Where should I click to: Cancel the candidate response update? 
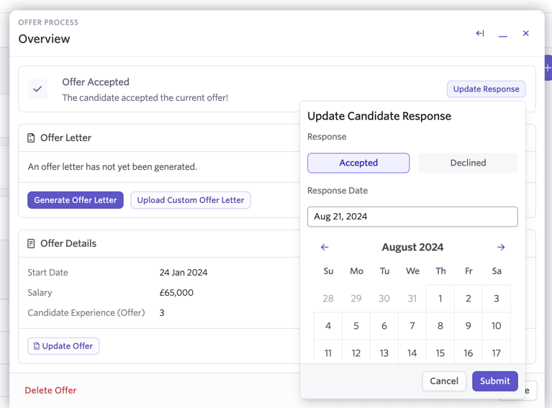point(444,381)
